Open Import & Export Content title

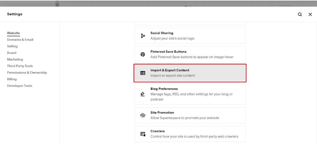(170, 70)
